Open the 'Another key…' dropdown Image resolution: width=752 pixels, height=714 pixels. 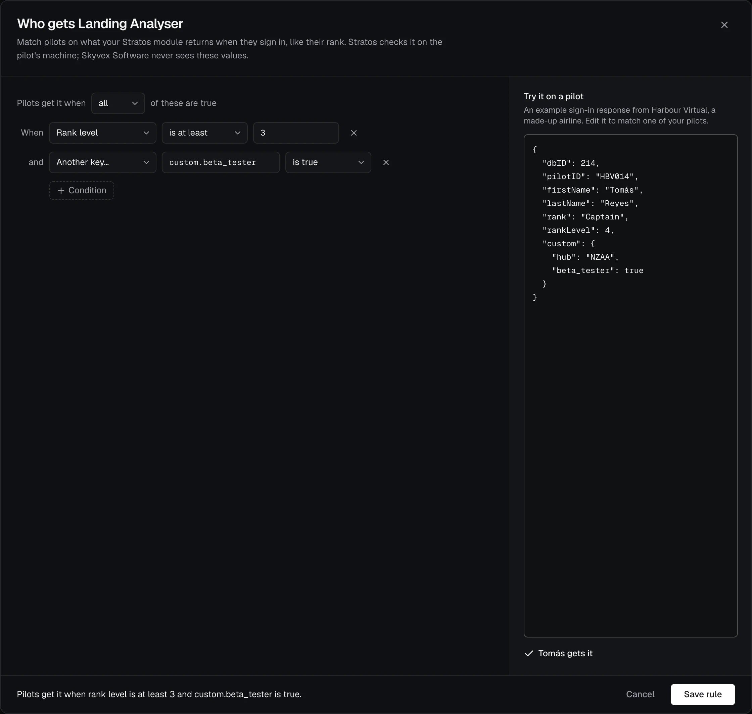(x=102, y=162)
